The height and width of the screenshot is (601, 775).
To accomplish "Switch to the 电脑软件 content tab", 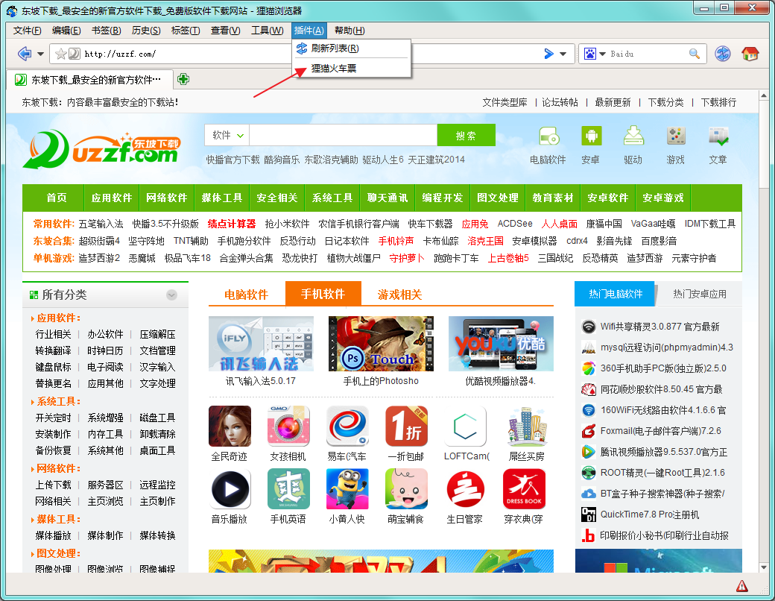I will [246, 295].
